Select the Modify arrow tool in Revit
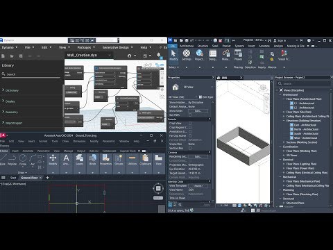This screenshot has width=333, height=250. click(173, 55)
